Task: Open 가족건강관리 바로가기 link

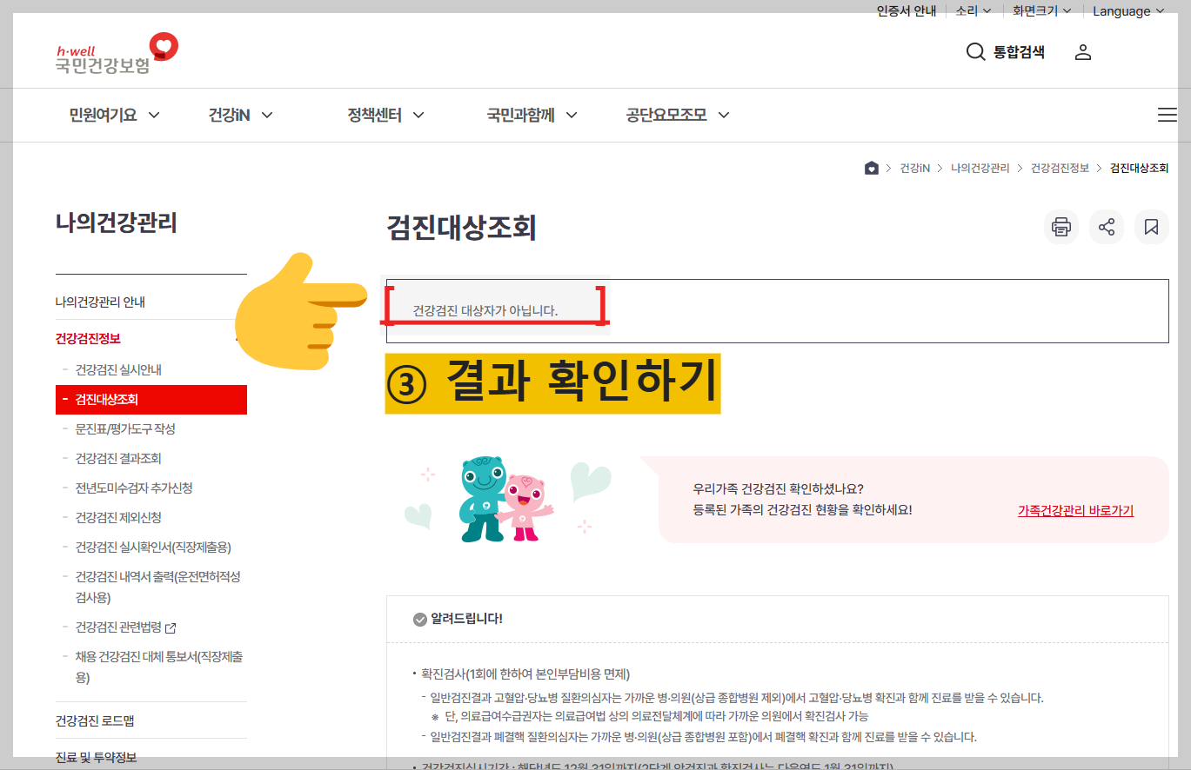Action: coord(1075,510)
